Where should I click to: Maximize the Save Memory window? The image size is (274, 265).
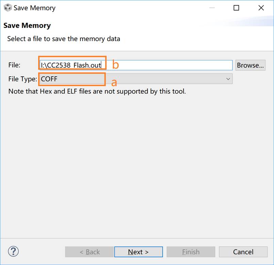(236, 8)
